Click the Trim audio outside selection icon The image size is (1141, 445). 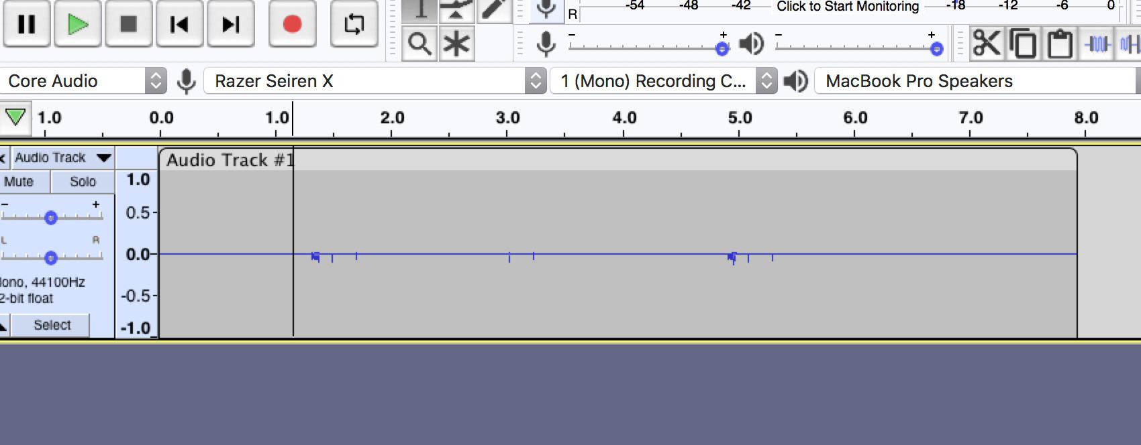pos(1097,44)
